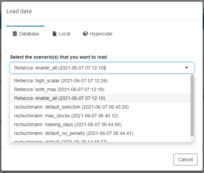
Task: Select the Rebecca: high_scalar scenario
Action: point(61,81)
